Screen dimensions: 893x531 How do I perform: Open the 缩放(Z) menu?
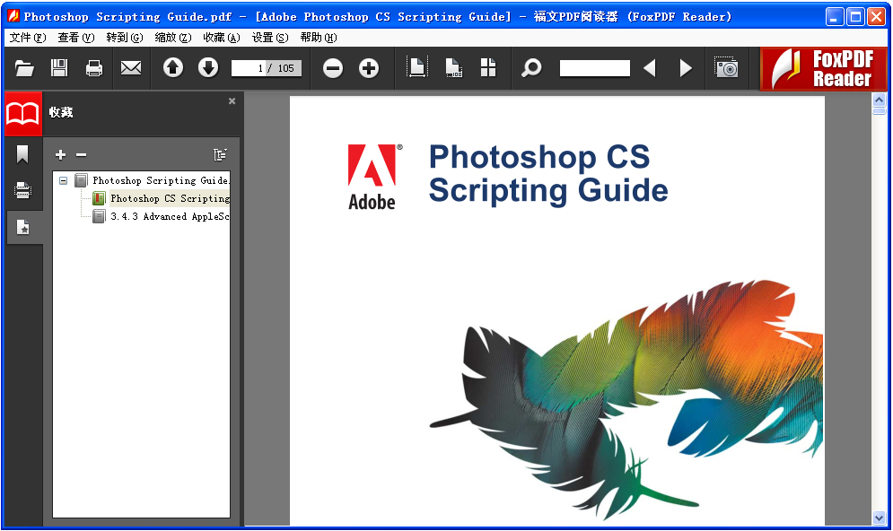(x=172, y=38)
